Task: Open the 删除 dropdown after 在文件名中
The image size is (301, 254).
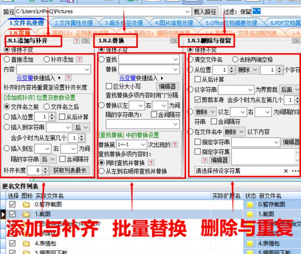Action: [x=235, y=132]
